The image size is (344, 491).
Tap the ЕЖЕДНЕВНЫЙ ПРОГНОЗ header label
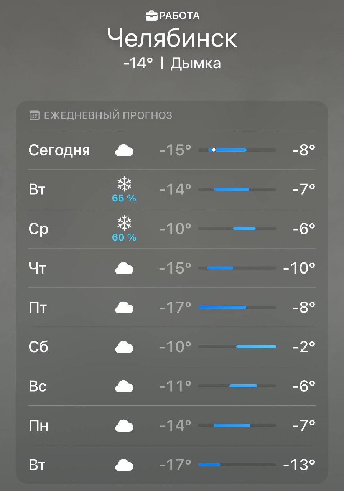108,115
